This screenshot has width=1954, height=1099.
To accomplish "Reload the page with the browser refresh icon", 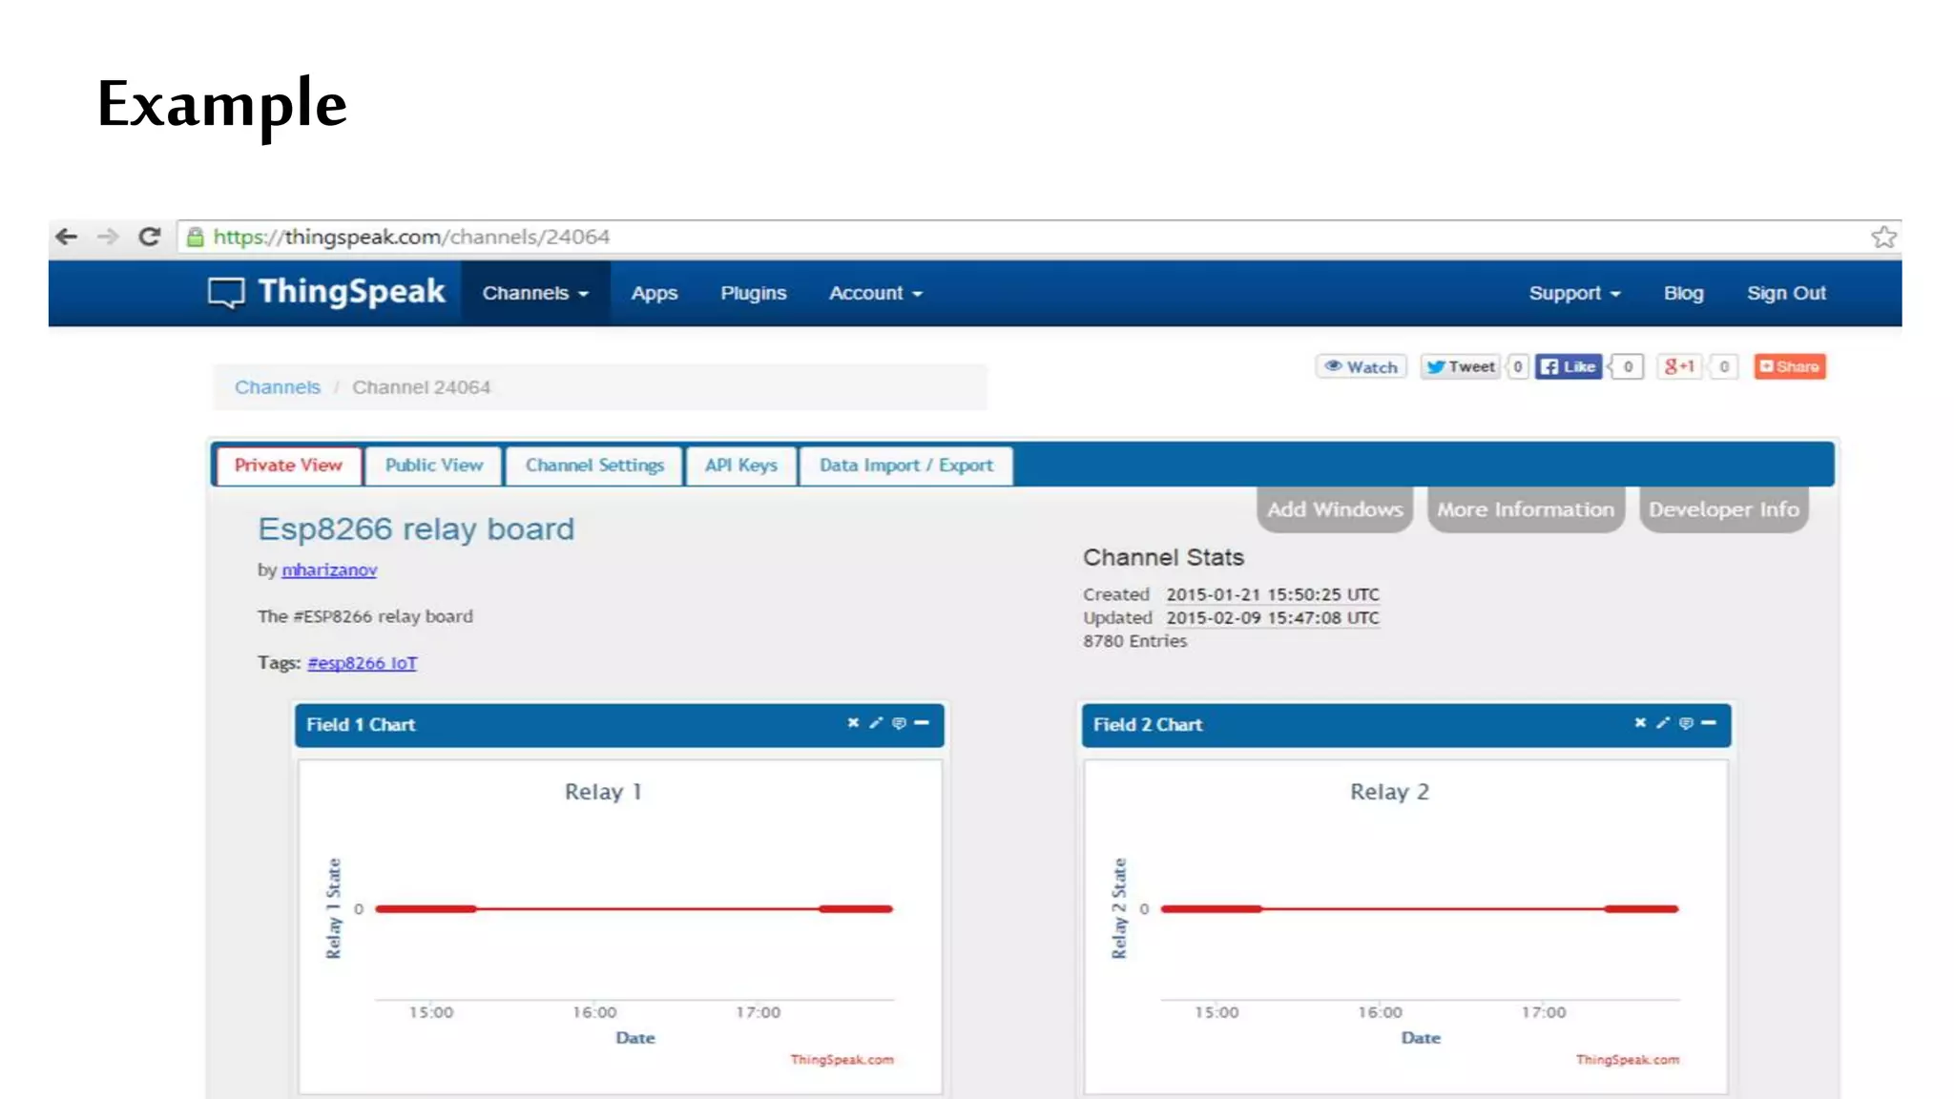I will (x=150, y=237).
